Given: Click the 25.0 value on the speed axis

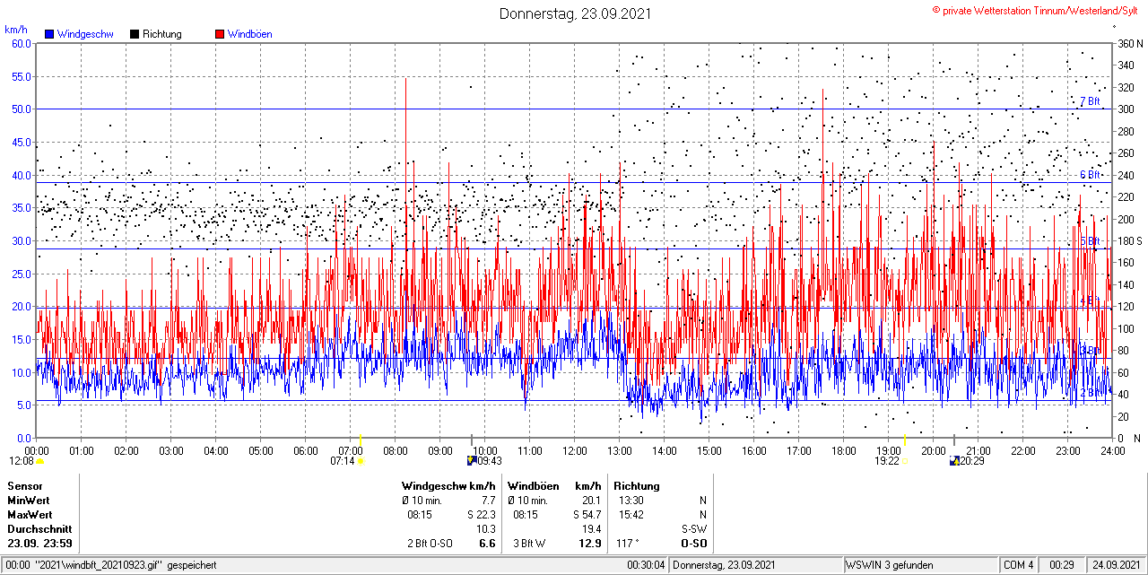Looking at the screenshot, I should 22,274.
